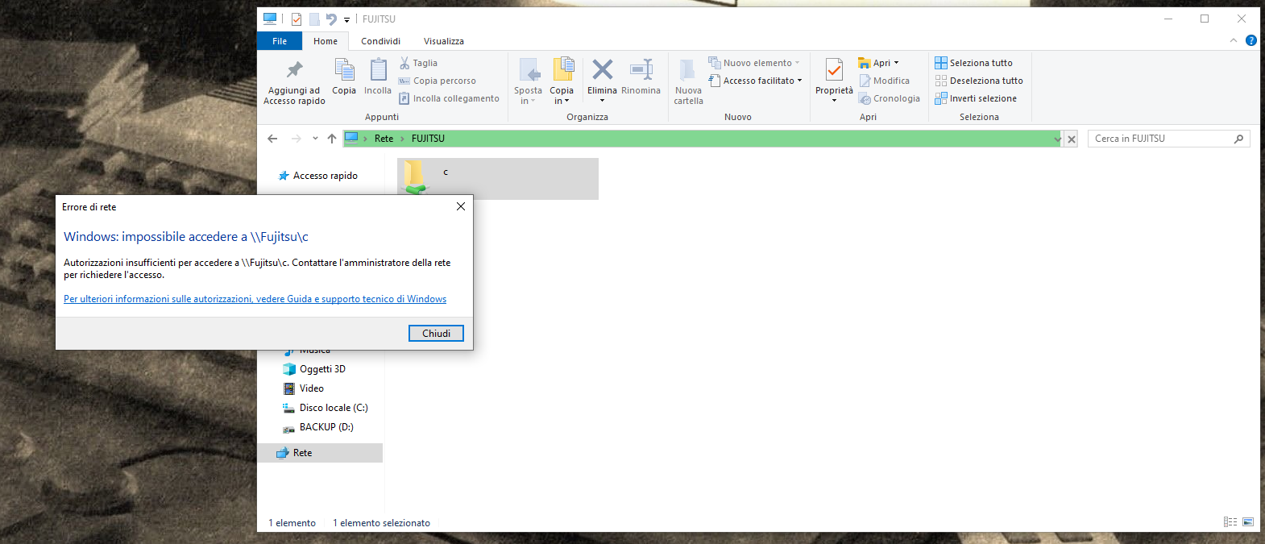Click the search magnifier icon
This screenshot has height=544, width=1265.
1239,139
